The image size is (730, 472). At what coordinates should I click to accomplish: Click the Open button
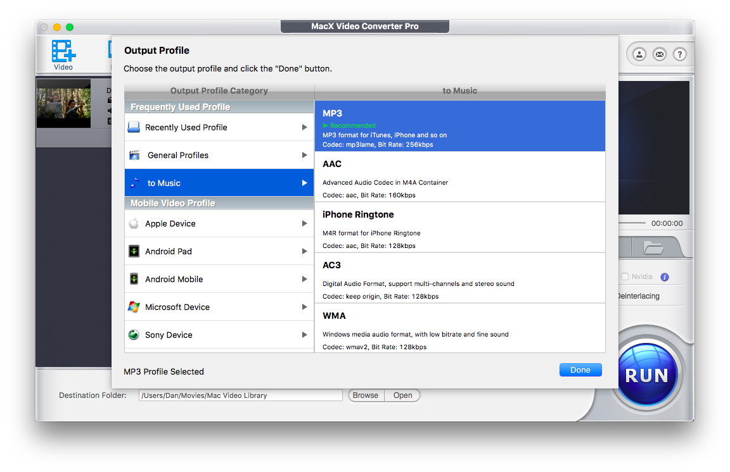(x=403, y=395)
